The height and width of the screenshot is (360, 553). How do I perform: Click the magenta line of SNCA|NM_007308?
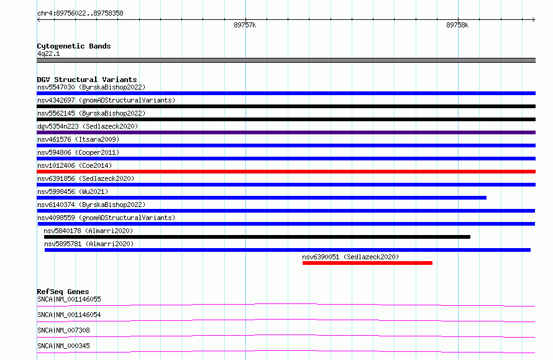[286, 336]
